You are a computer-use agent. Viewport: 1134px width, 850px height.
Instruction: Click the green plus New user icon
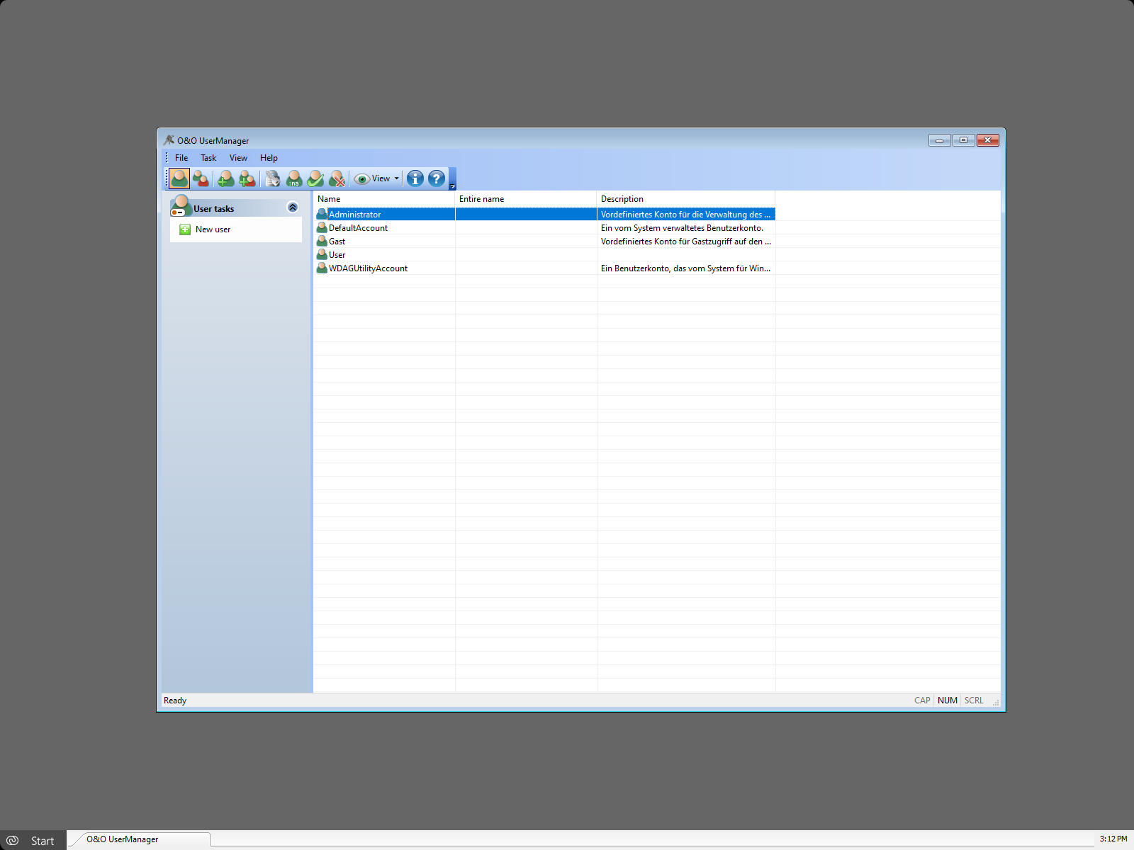pyautogui.click(x=185, y=229)
